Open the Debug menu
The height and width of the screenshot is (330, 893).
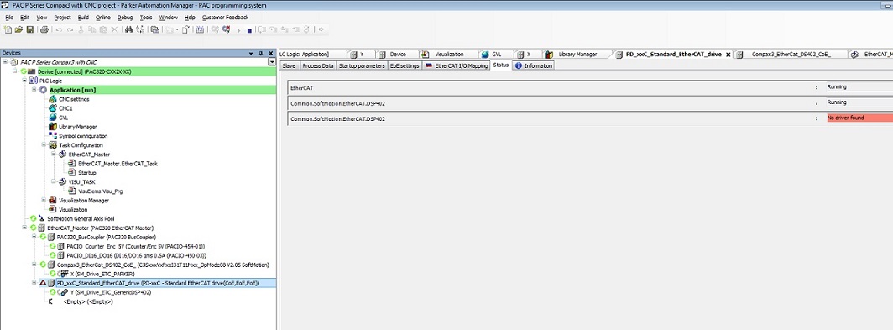point(125,18)
